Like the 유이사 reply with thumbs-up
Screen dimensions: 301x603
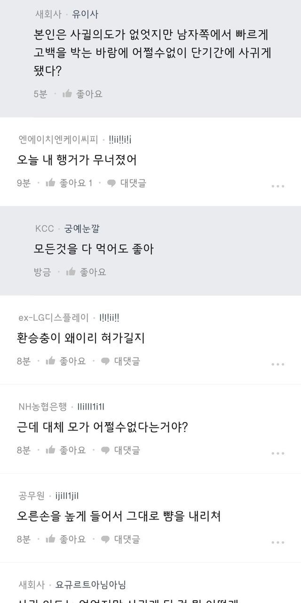coord(67,94)
